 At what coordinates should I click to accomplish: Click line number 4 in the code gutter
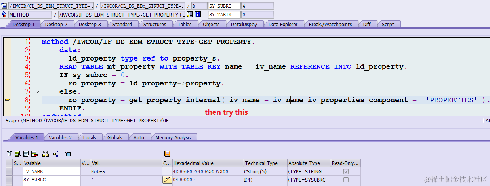27,66
